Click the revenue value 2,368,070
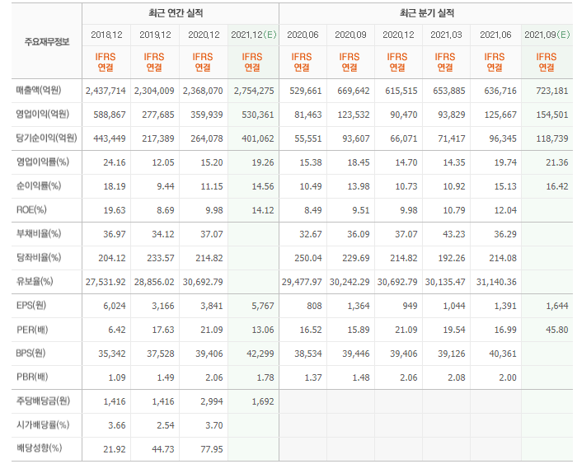The width and height of the screenshot is (577, 464). point(203,91)
